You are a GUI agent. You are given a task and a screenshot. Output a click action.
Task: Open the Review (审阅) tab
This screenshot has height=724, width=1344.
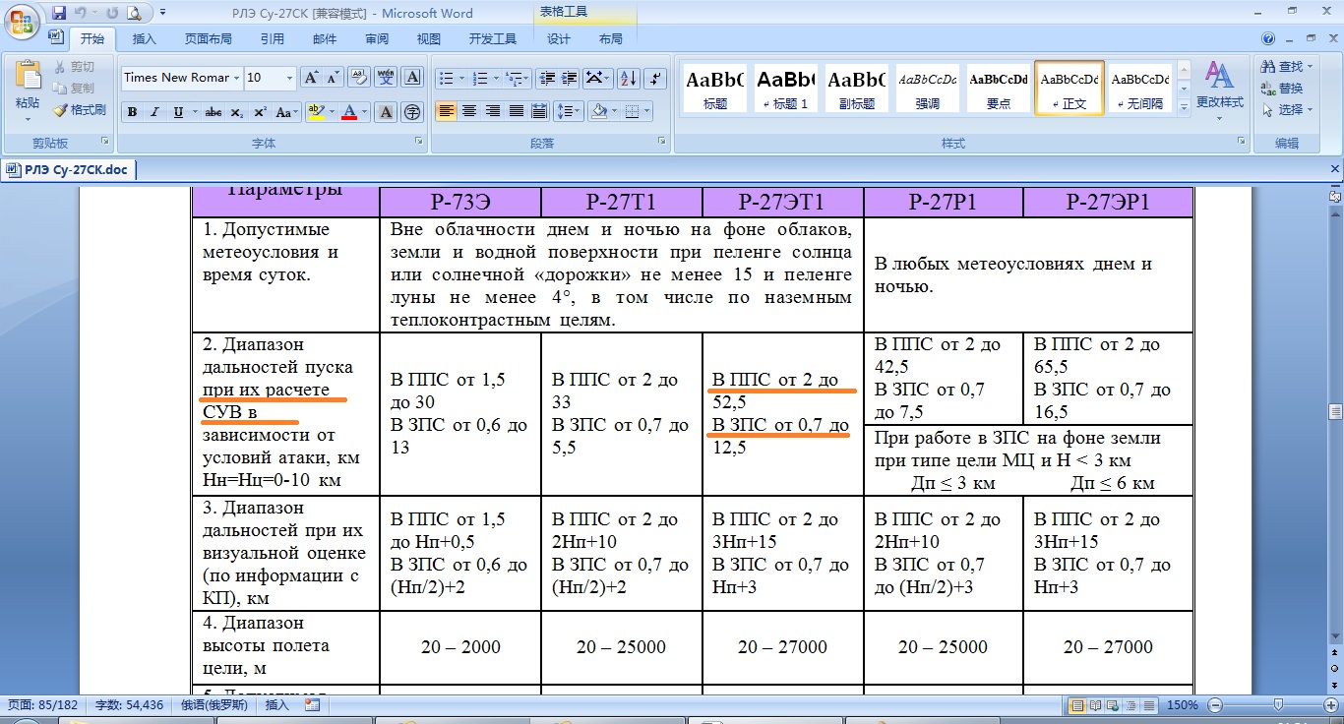(x=376, y=39)
